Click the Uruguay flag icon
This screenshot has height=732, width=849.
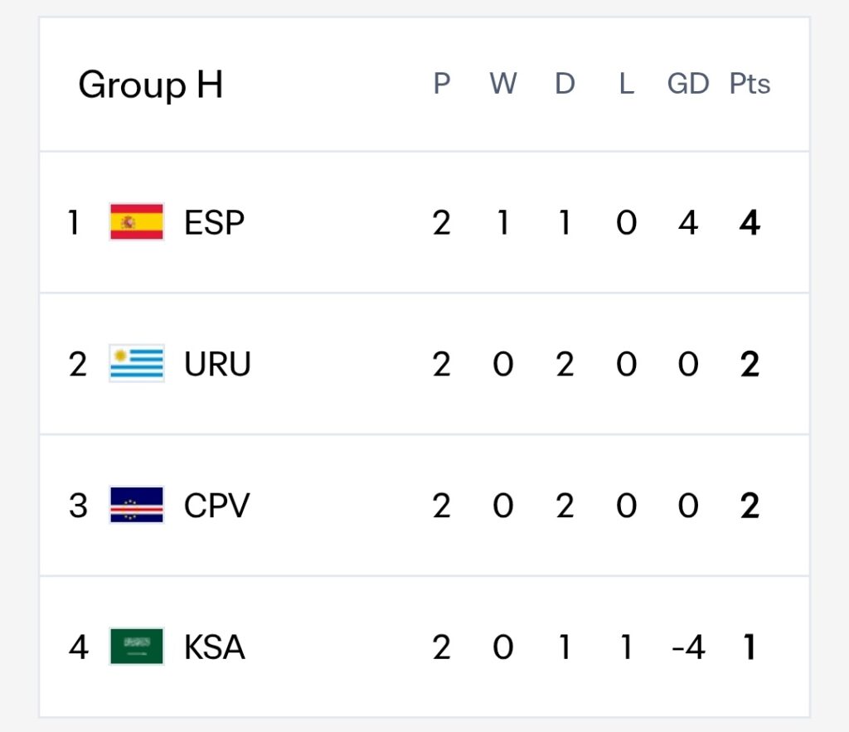click(x=137, y=363)
